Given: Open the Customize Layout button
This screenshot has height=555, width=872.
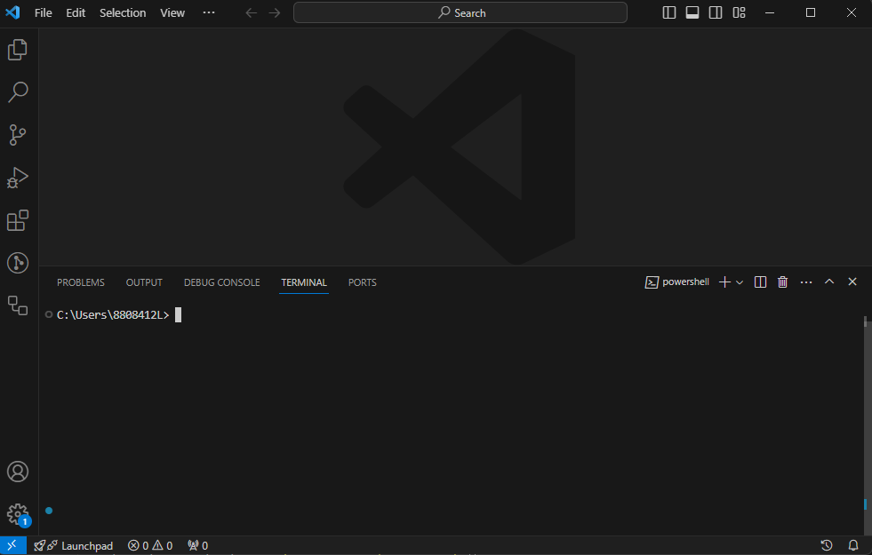Looking at the screenshot, I should pos(739,12).
